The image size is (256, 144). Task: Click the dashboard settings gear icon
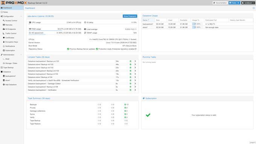(x=253, y=8)
